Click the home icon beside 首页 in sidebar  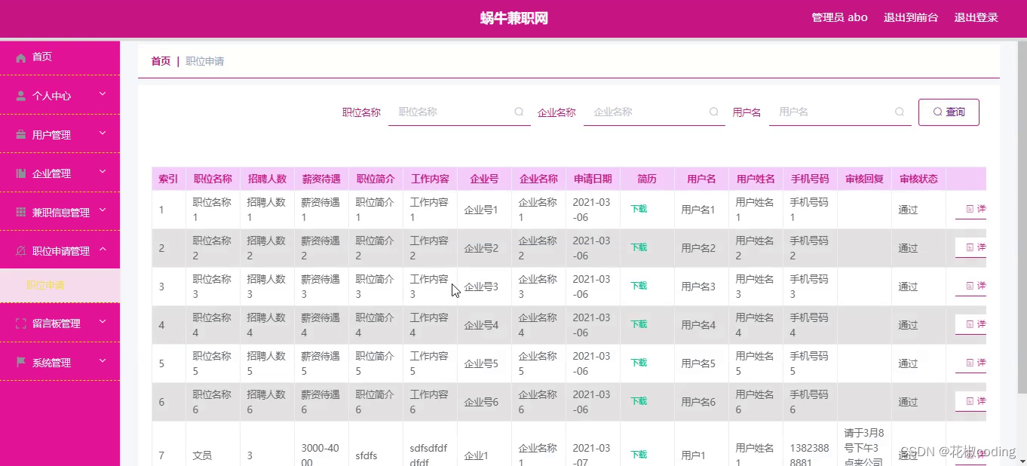pos(21,57)
